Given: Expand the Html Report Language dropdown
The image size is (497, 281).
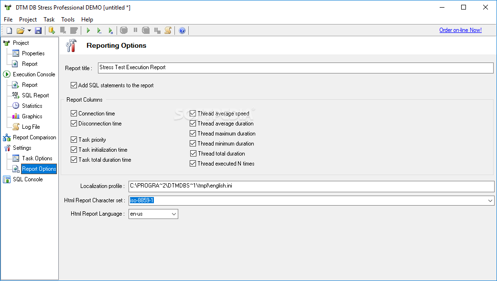Looking at the screenshot, I should pyautogui.click(x=173, y=214).
